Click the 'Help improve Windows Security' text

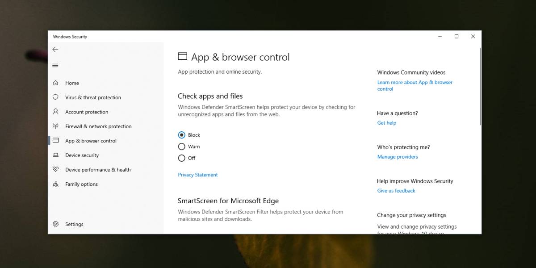click(x=415, y=181)
